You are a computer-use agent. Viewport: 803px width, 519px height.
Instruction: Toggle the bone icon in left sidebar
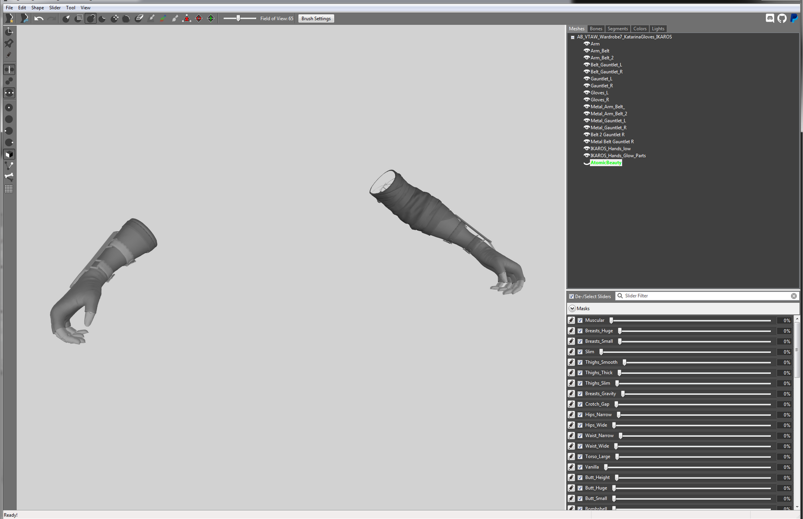(x=9, y=176)
